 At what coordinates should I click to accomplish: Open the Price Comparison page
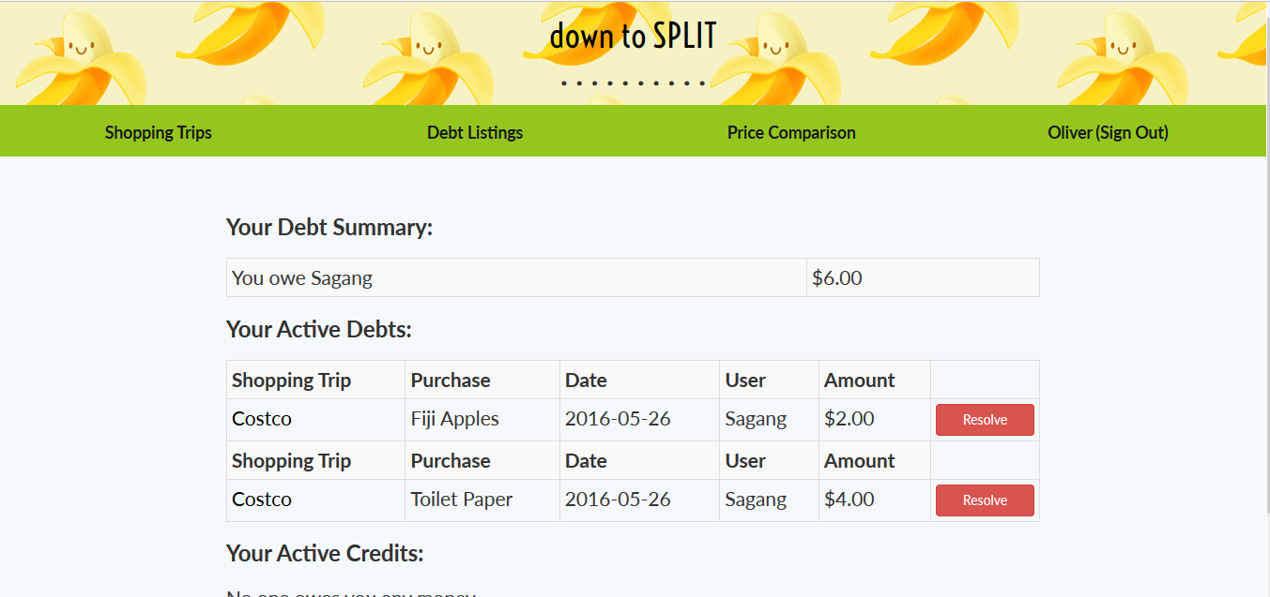point(791,132)
